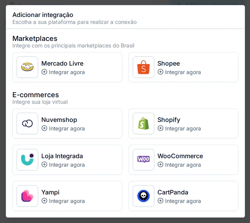This screenshot has height=223, width=250.
Task: Click the Shopify green bag logo
Action: (x=144, y=123)
